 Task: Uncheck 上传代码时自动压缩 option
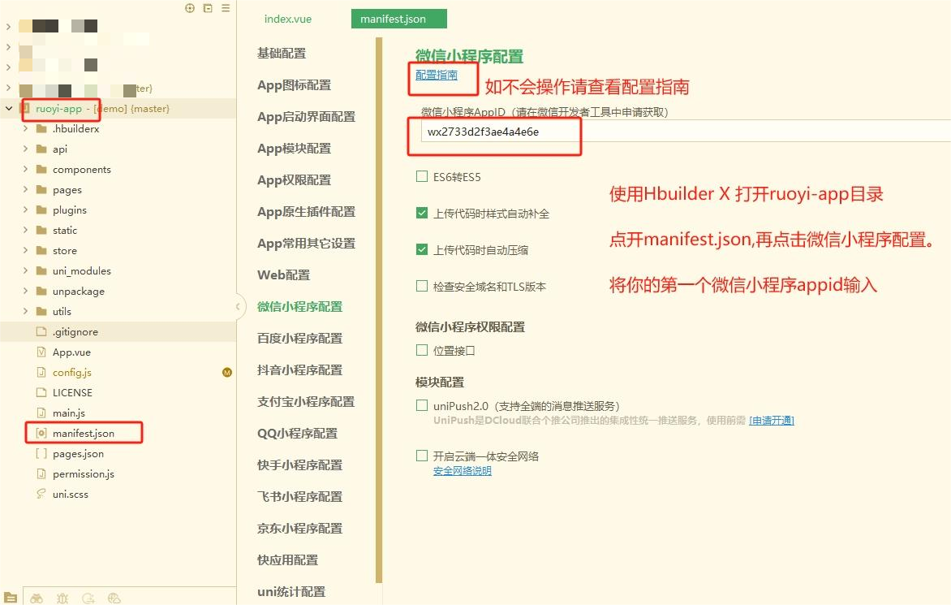point(422,249)
